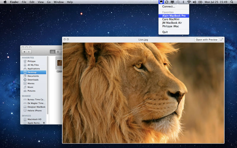The height and width of the screenshot is (148, 237).
Task: Click the Pictures camera sidebar icon
Action: 25,91
